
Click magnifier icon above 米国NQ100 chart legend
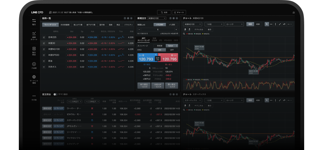point(184,34)
